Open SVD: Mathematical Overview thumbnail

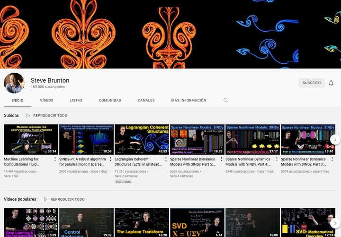click(308, 222)
